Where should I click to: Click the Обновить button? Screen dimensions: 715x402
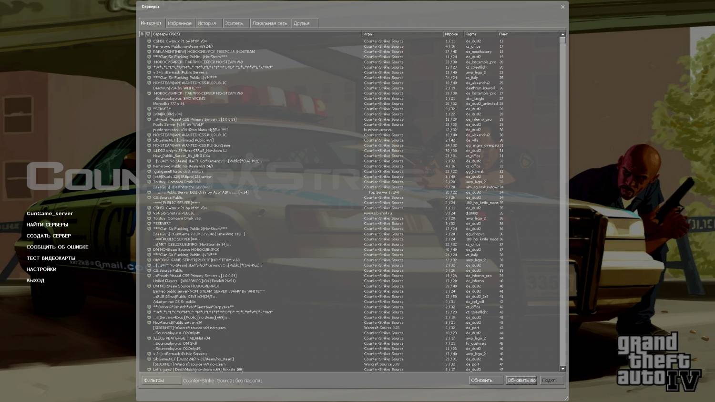[486, 381]
